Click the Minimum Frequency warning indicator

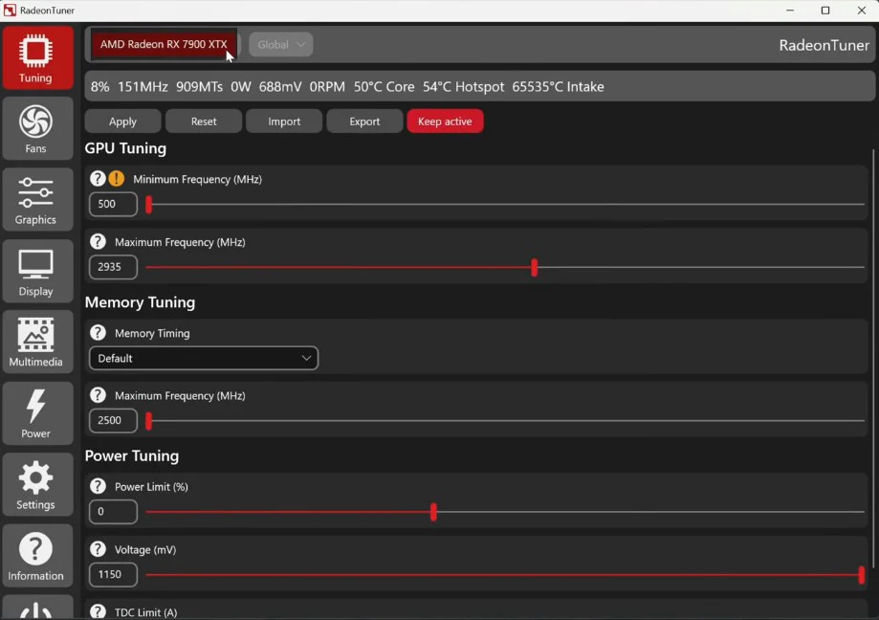116,178
